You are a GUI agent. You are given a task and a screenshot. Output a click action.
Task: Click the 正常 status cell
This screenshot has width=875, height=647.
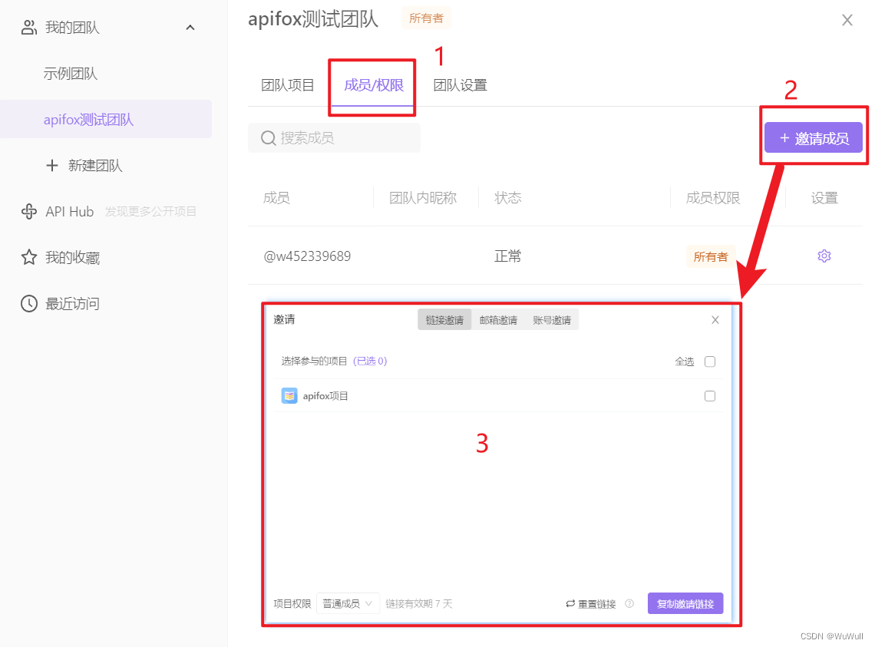[508, 256]
